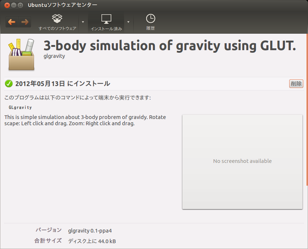Click the 削除 remove button
This screenshot has width=308, height=249.
(296, 83)
